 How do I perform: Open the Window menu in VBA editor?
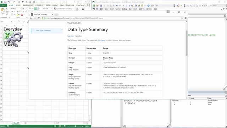[149, 9]
